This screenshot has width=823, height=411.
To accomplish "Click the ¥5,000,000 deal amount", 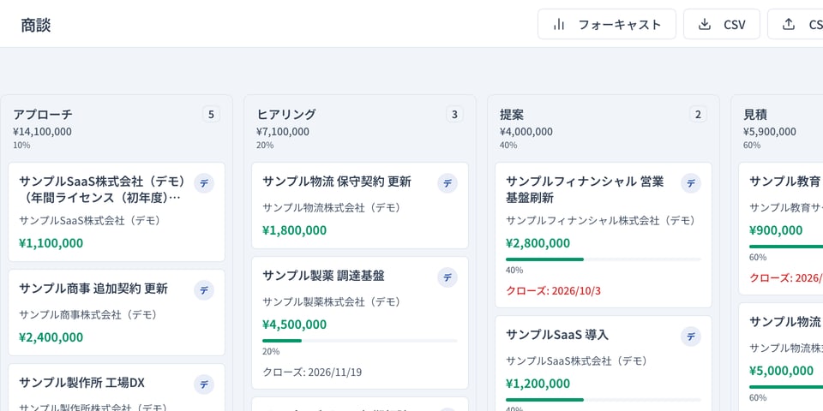I will pos(782,371).
